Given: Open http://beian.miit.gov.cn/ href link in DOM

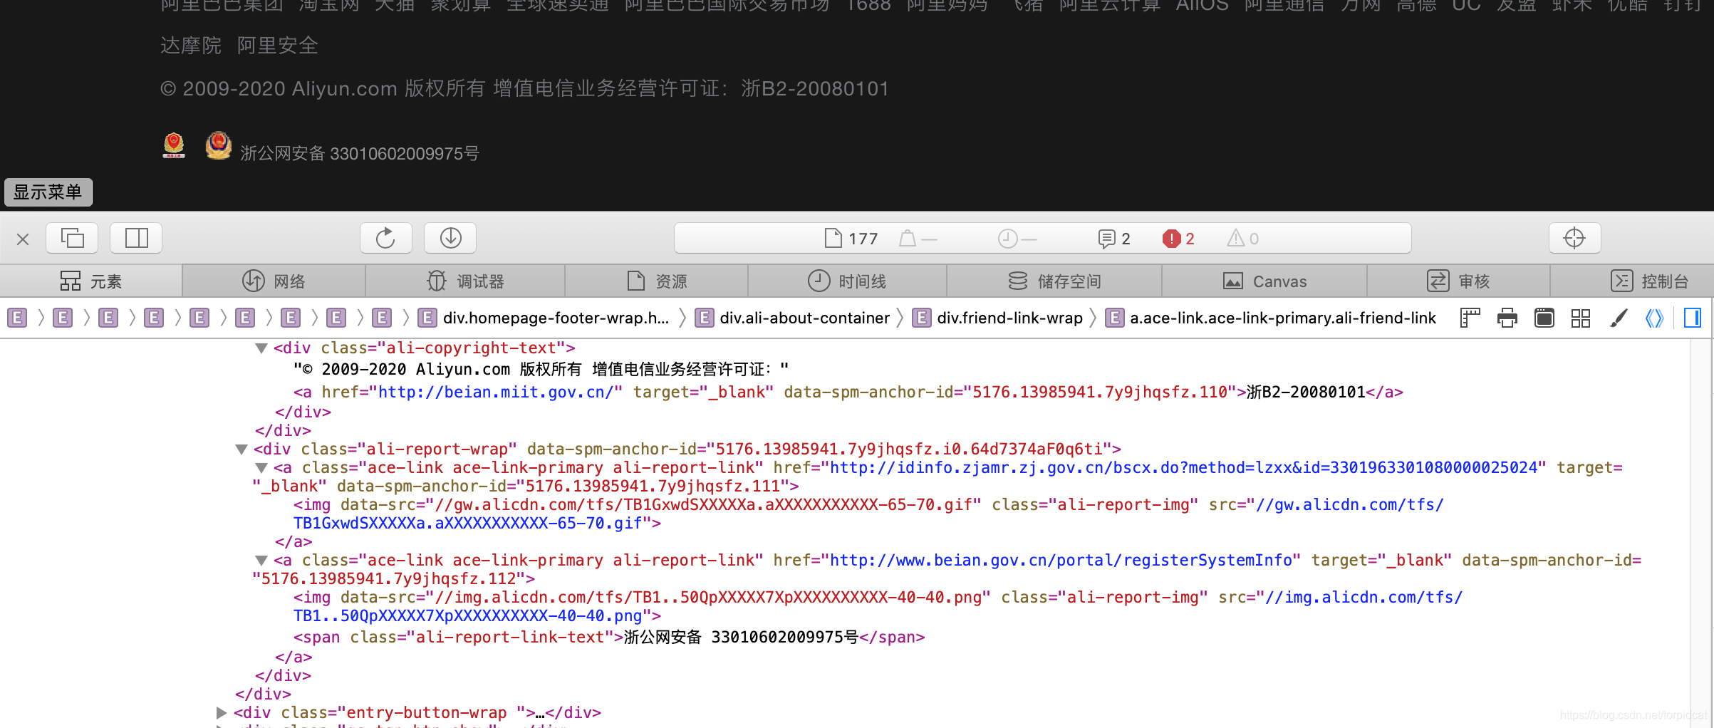Looking at the screenshot, I should tap(496, 392).
